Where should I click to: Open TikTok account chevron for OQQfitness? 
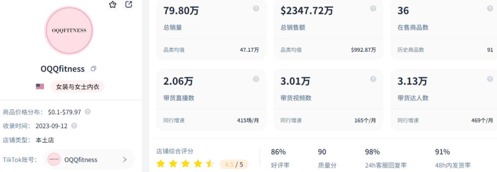click(125, 159)
